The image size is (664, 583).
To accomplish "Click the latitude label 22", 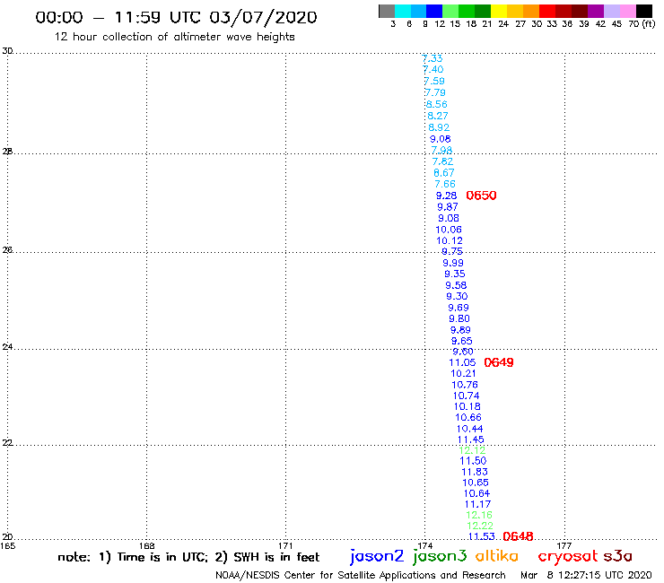I will 7,443.
